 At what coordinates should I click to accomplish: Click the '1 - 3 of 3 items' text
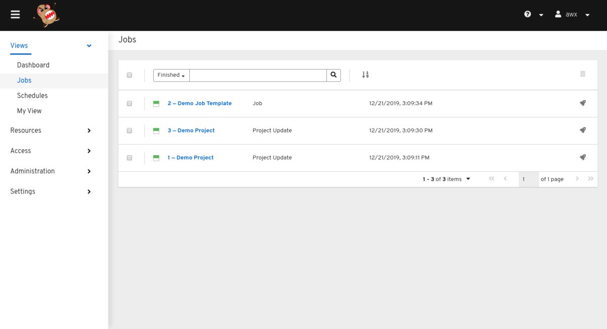tap(442, 179)
